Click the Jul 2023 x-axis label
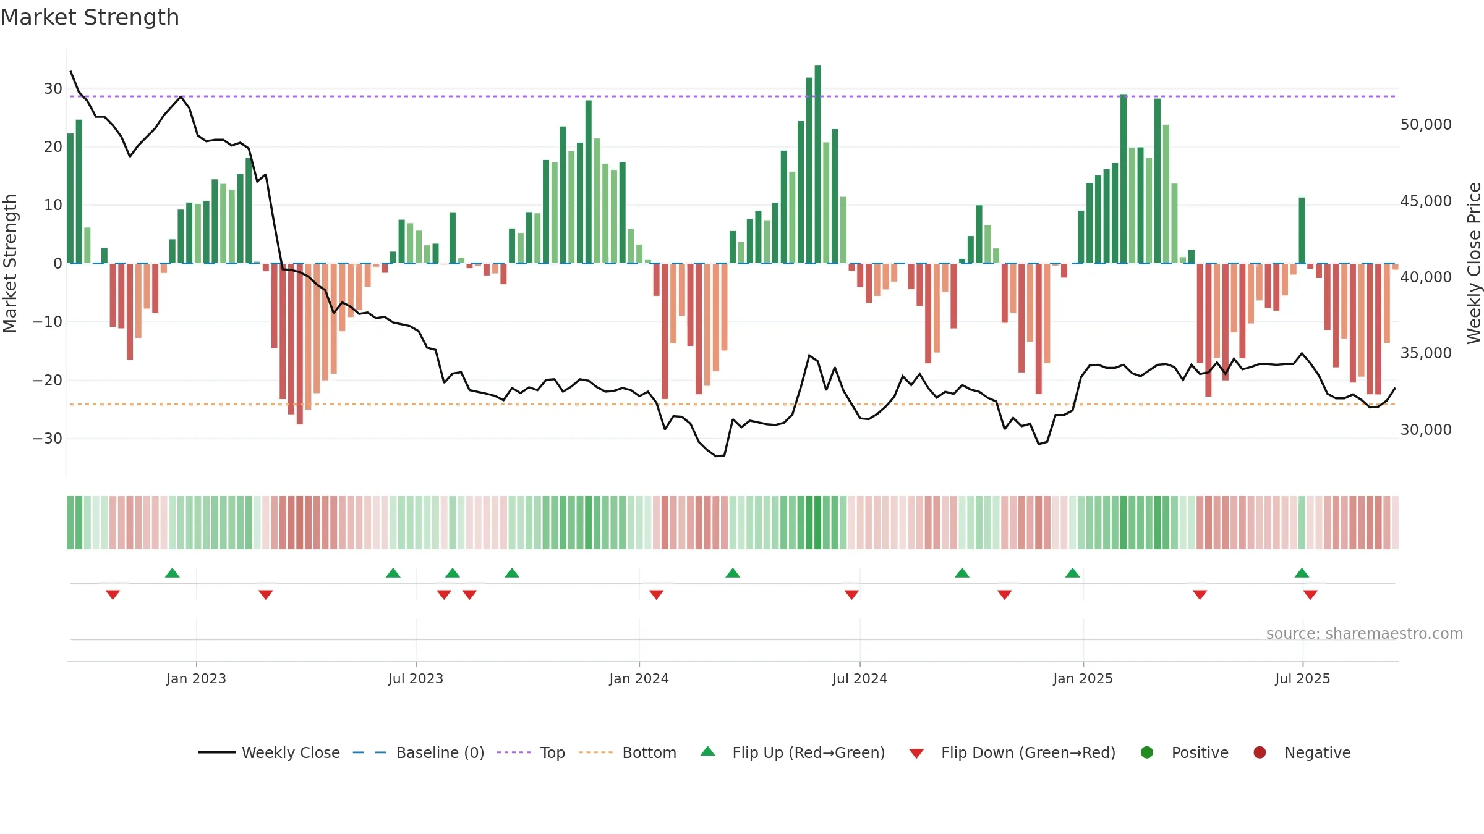Image resolution: width=1484 pixels, height=834 pixels. [x=416, y=678]
